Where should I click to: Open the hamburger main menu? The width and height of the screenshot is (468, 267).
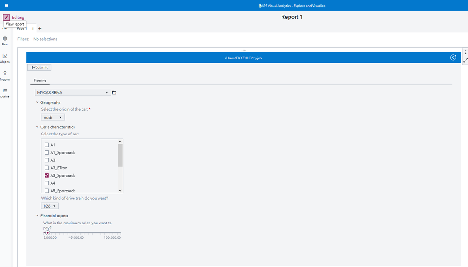point(7,5)
